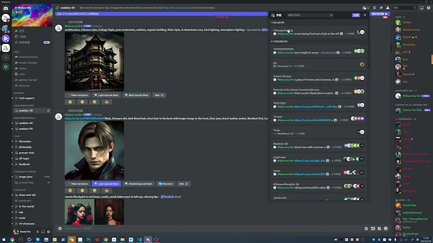Image resolution: width=433 pixels, height=243 pixels.
Task: Collapse the SHOWCASE channel category
Action: tap(20, 190)
